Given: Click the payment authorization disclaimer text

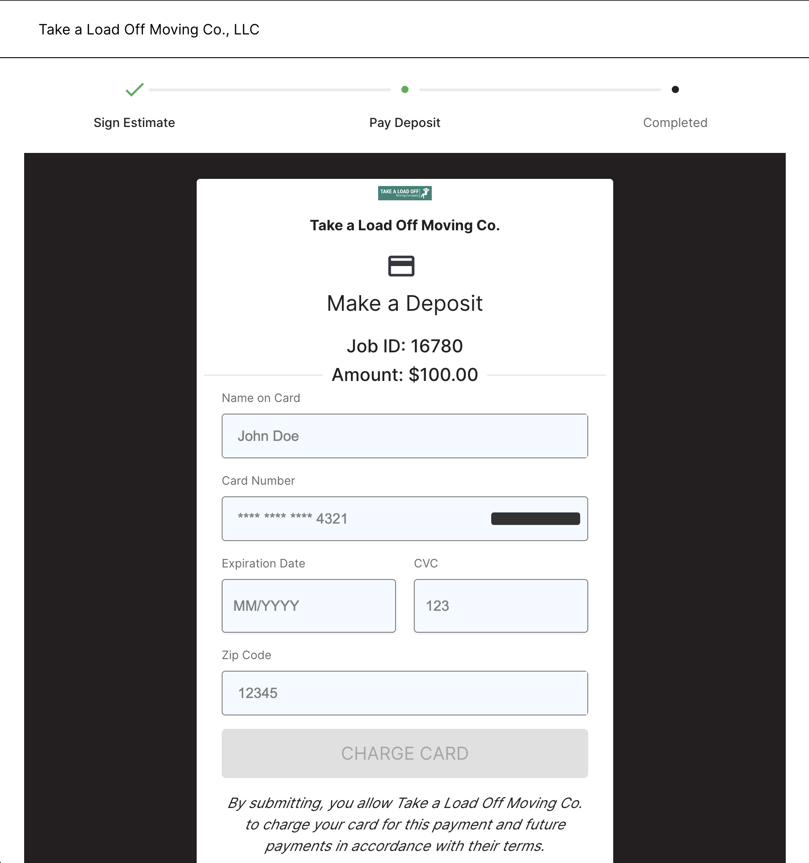Looking at the screenshot, I should click(404, 824).
